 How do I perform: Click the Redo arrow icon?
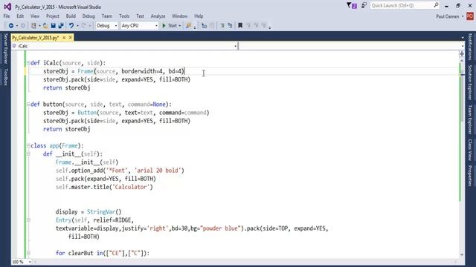[83, 26]
